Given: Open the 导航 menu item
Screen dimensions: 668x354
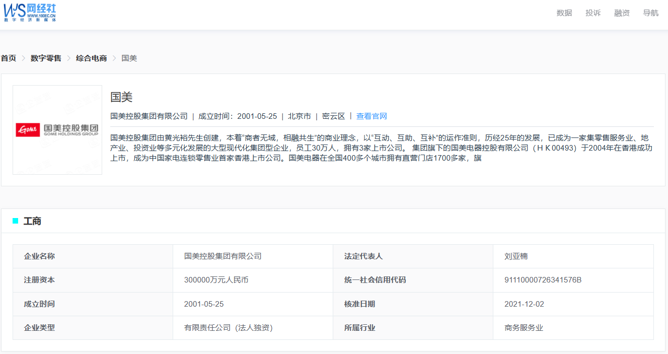Looking at the screenshot, I should click(650, 13).
